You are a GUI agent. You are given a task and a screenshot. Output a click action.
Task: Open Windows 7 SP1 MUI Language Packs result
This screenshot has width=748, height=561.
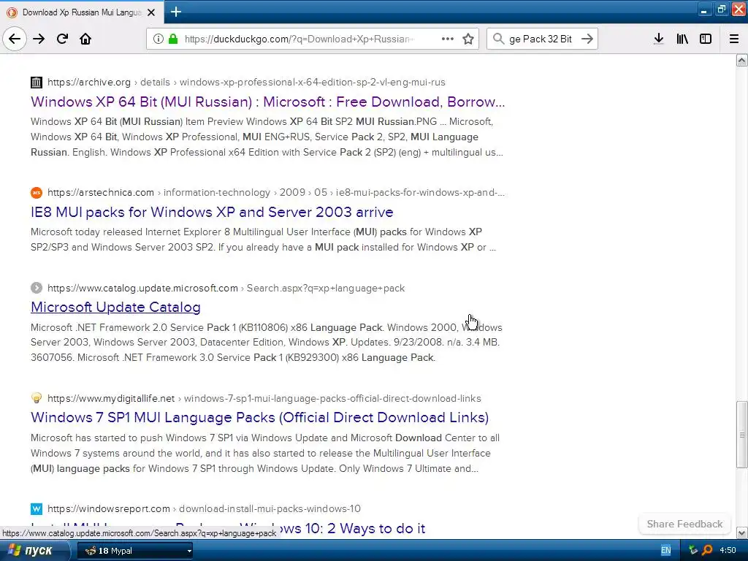pos(259,417)
